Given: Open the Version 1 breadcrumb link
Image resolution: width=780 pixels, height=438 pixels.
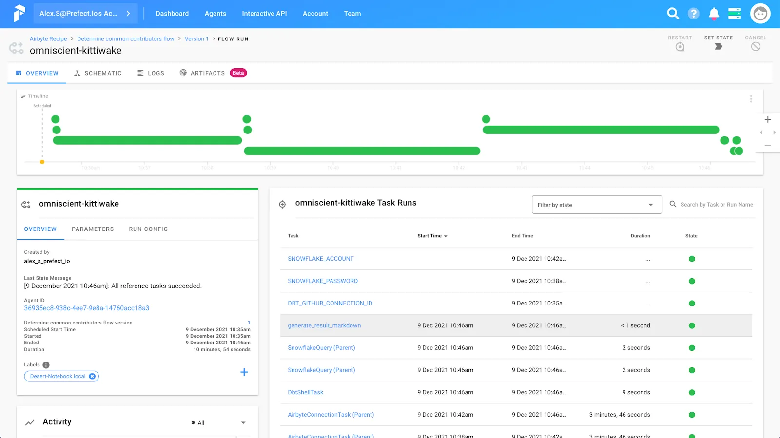Looking at the screenshot, I should coord(196,39).
